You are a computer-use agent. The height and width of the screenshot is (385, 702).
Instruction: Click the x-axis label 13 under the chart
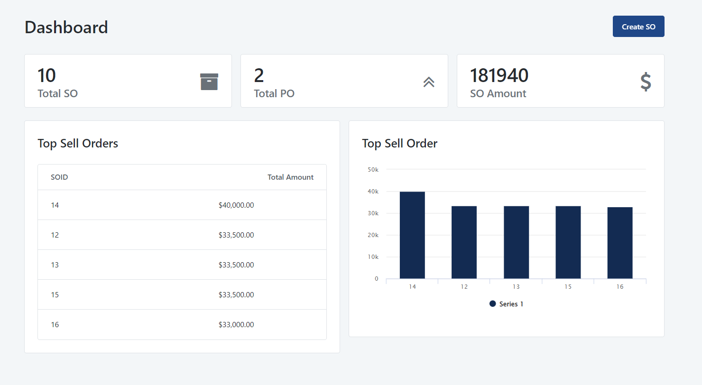[516, 286]
